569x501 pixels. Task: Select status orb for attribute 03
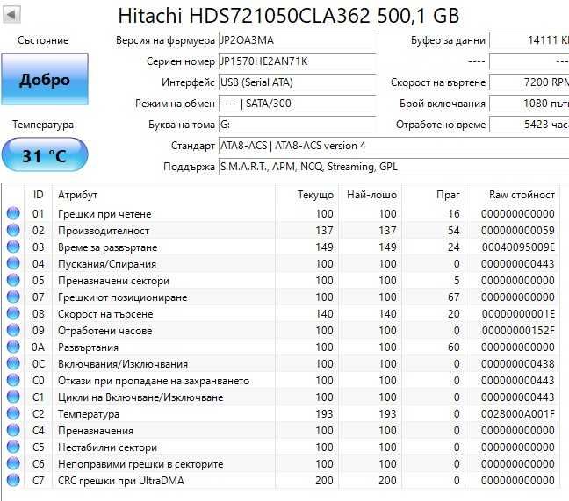tap(13, 247)
